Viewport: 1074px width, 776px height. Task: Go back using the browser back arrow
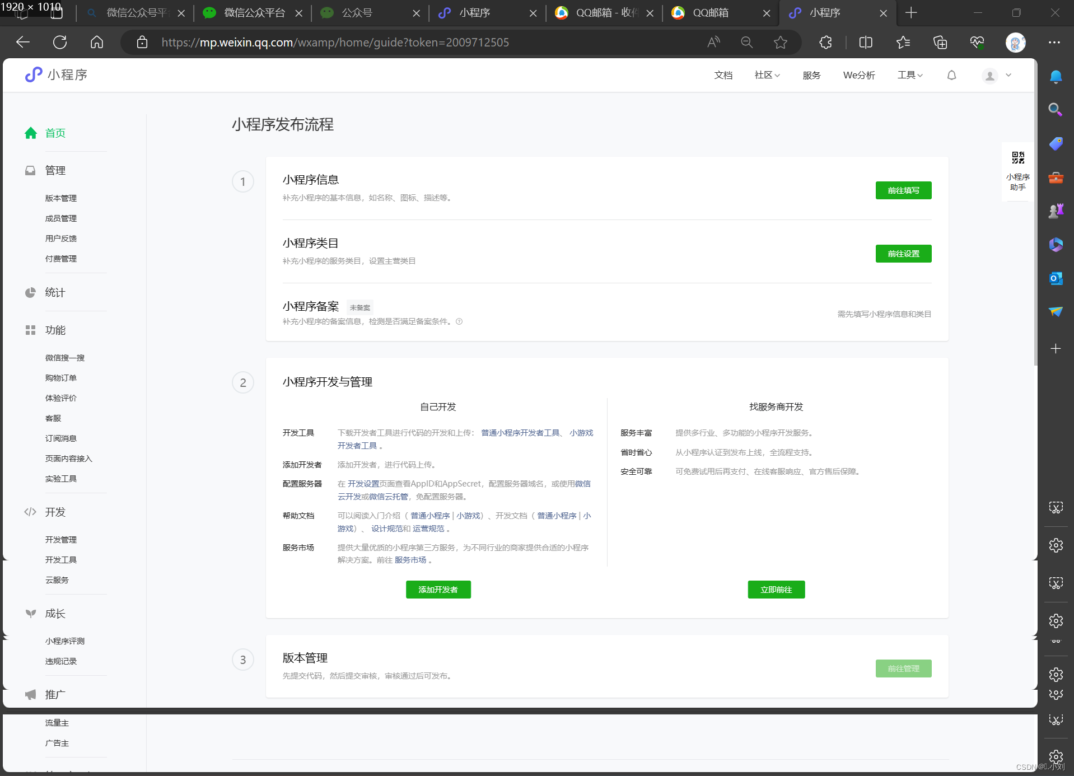pyautogui.click(x=23, y=42)
